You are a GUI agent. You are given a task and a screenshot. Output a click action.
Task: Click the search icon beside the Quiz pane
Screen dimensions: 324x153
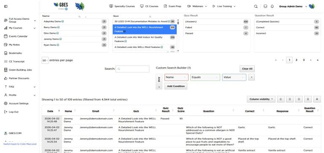point(150,17)
